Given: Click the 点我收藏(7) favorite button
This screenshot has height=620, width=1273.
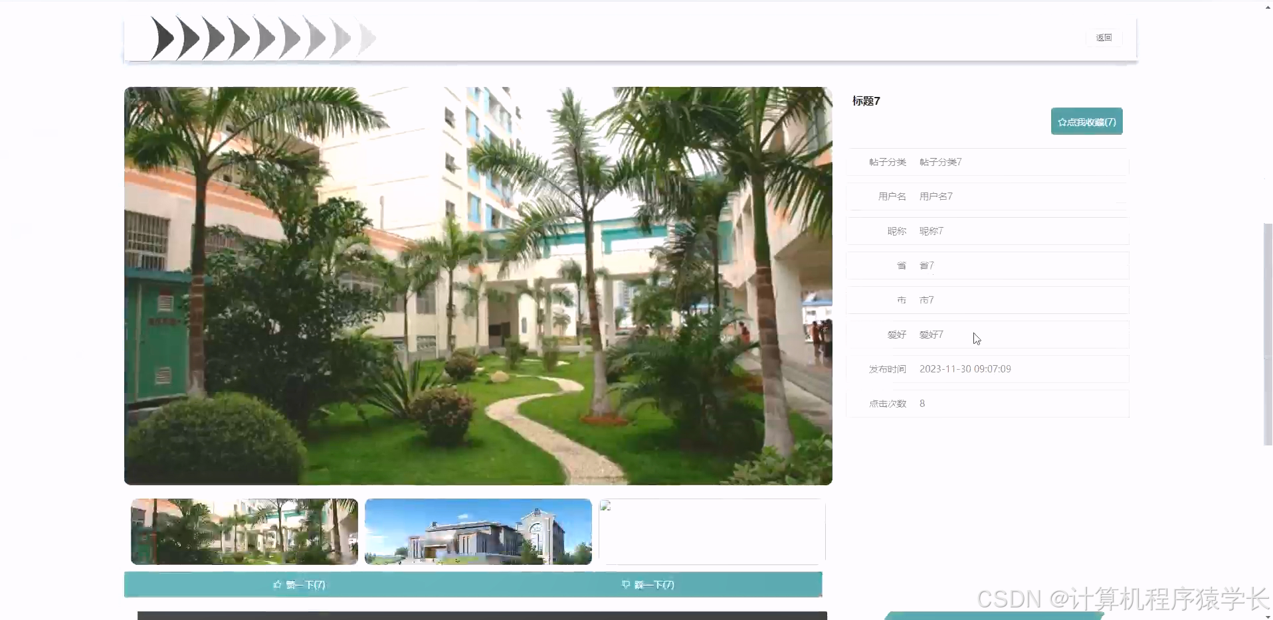Looking at the screenshot, I should click(x=1086, y=121).
